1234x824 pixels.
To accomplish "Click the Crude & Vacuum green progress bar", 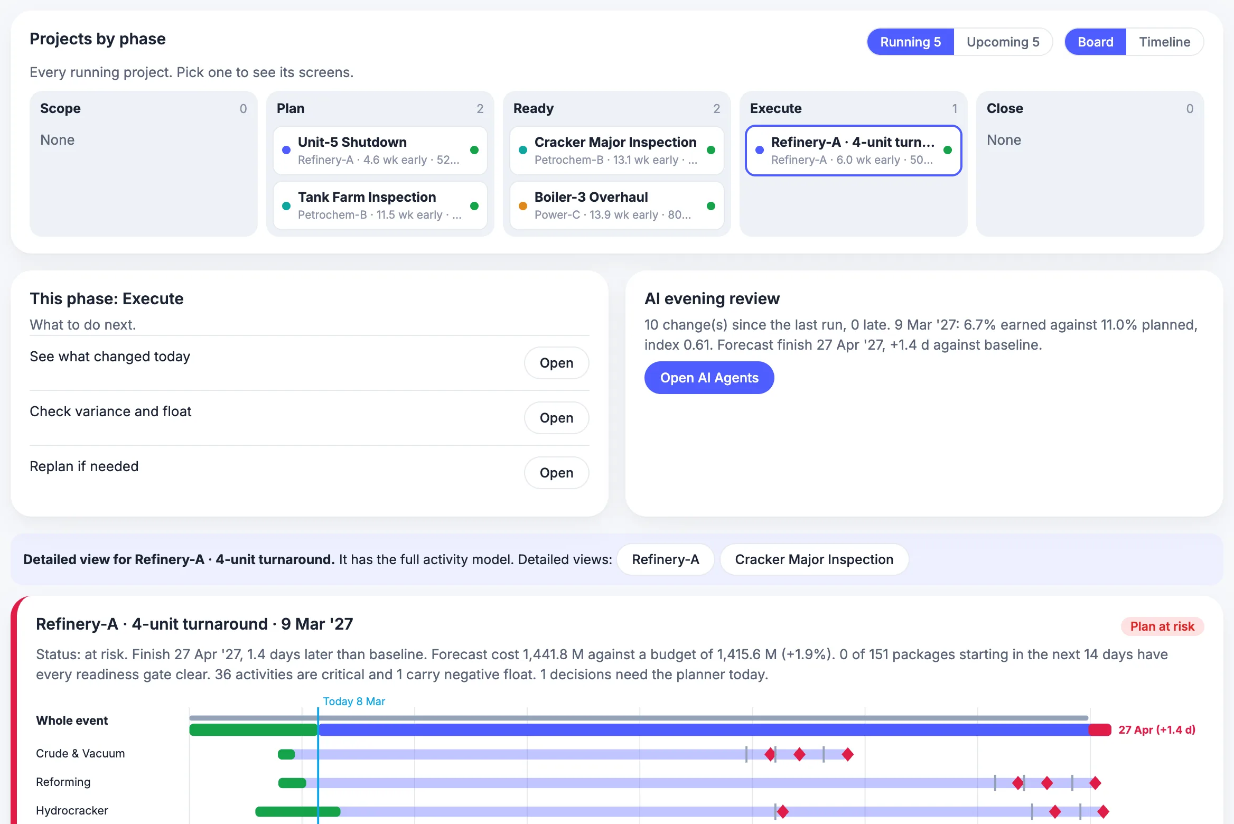I will click(x=286, y=754).
